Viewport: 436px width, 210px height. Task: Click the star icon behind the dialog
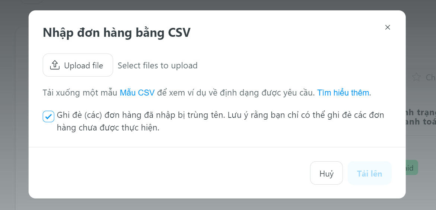(x=416, y=77)
